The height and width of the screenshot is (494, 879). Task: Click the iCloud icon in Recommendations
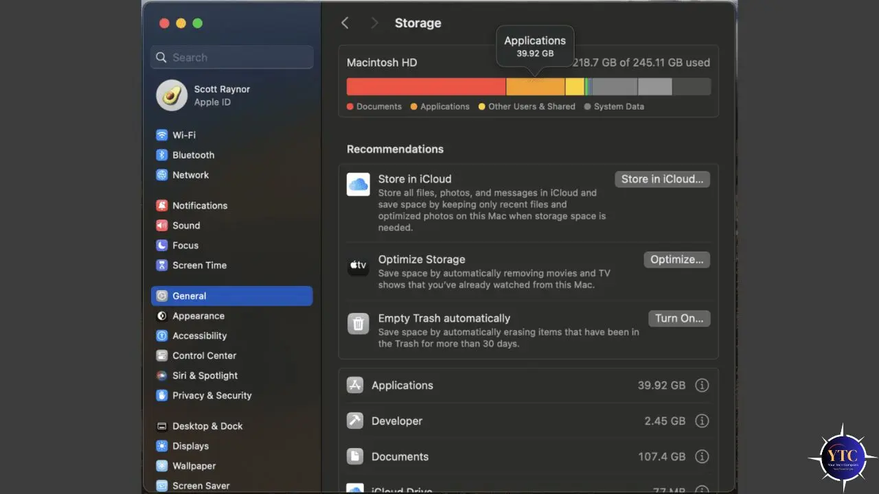pos(358,185)
